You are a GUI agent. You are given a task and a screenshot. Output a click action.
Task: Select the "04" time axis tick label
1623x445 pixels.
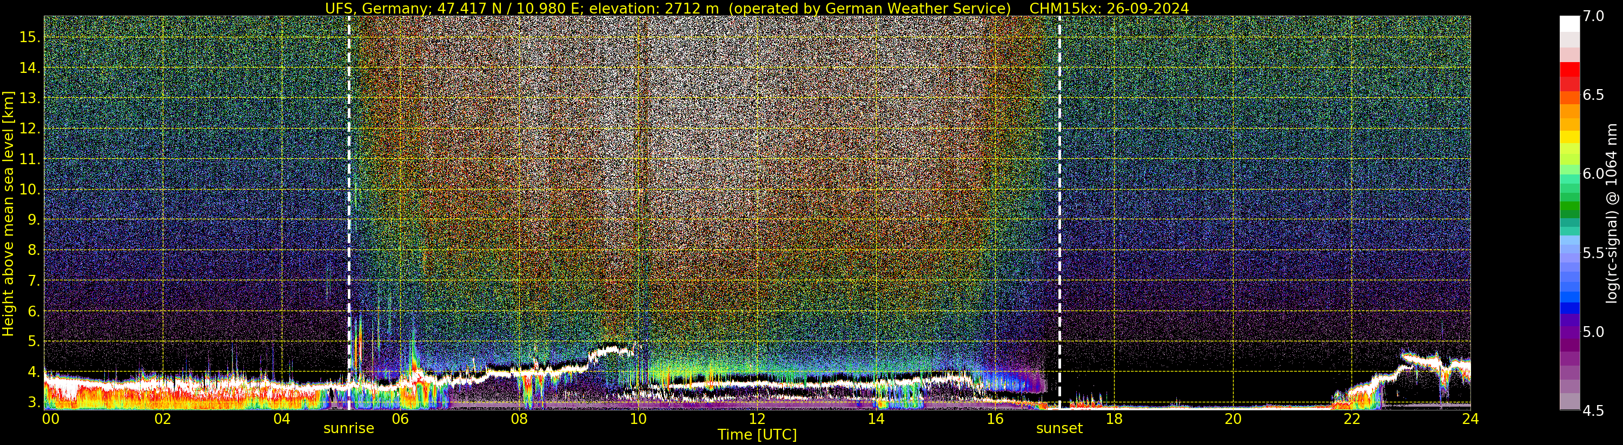click(x=282, y=419)
